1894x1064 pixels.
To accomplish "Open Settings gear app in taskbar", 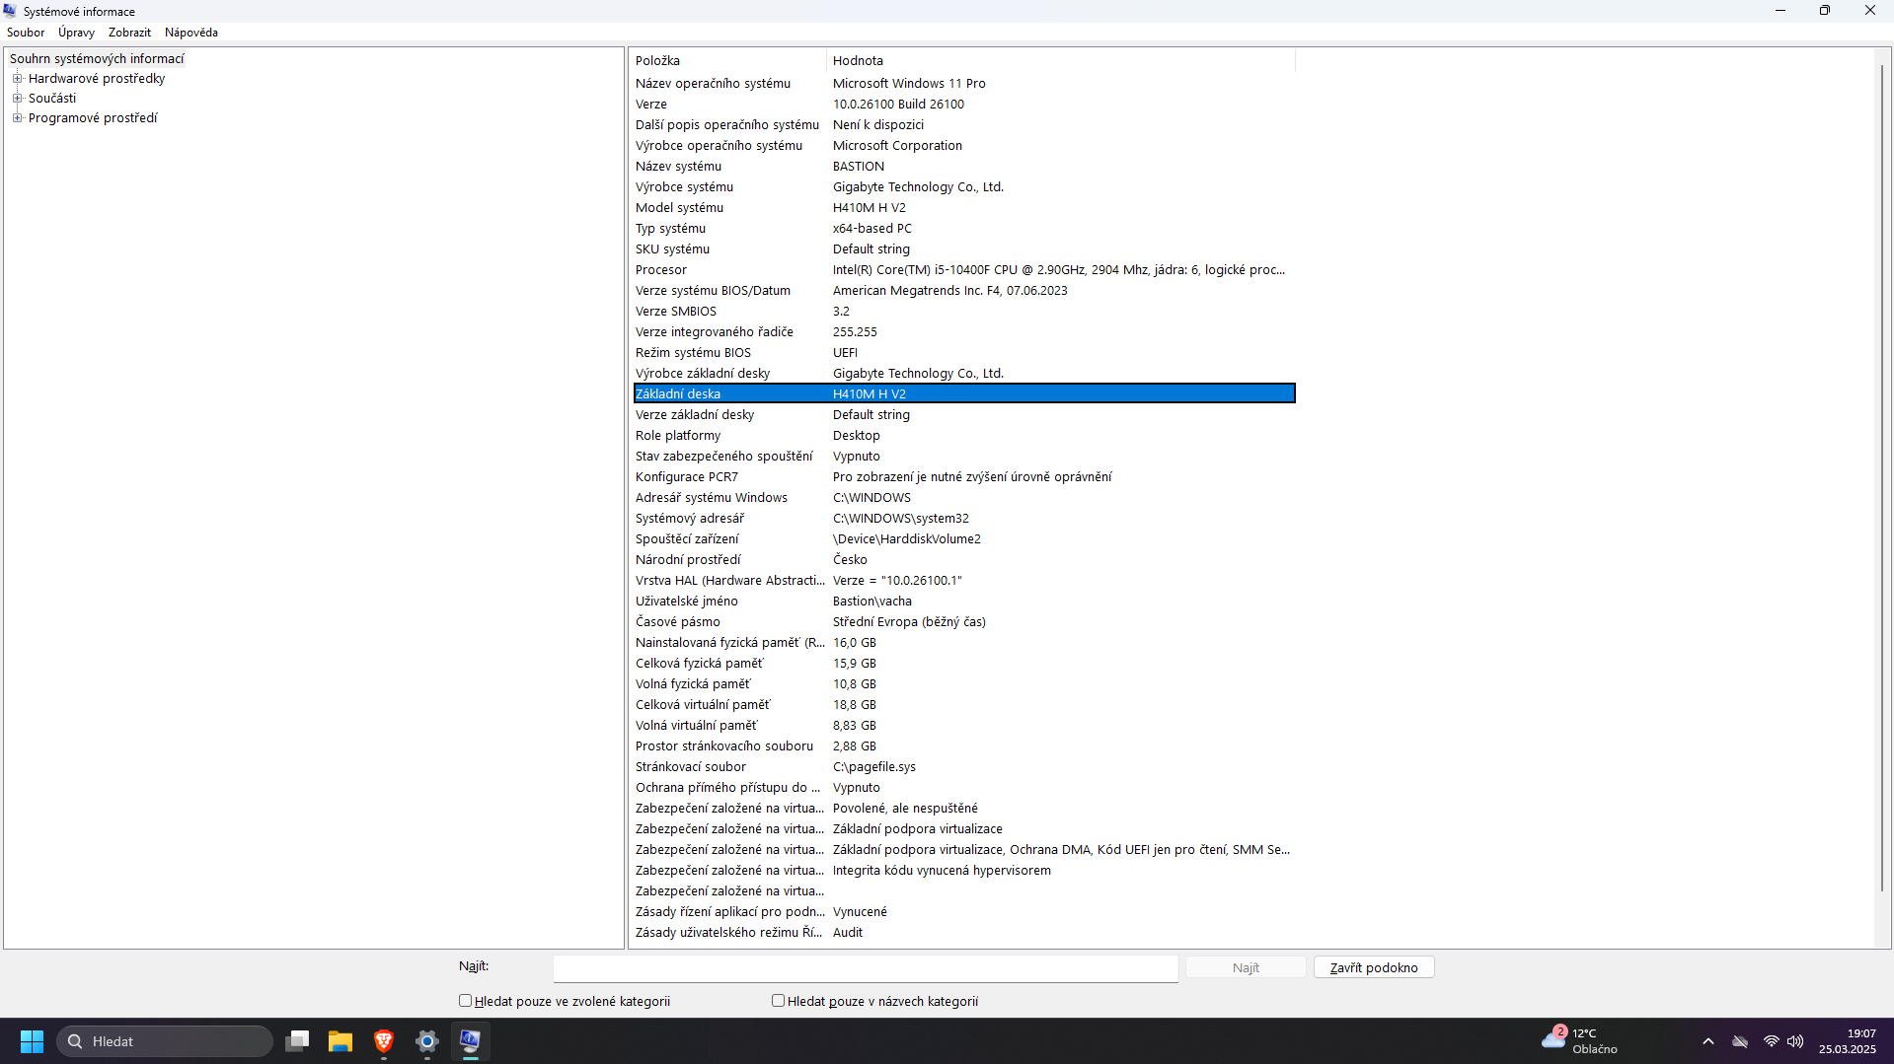I will click(x=427, y=1041).
